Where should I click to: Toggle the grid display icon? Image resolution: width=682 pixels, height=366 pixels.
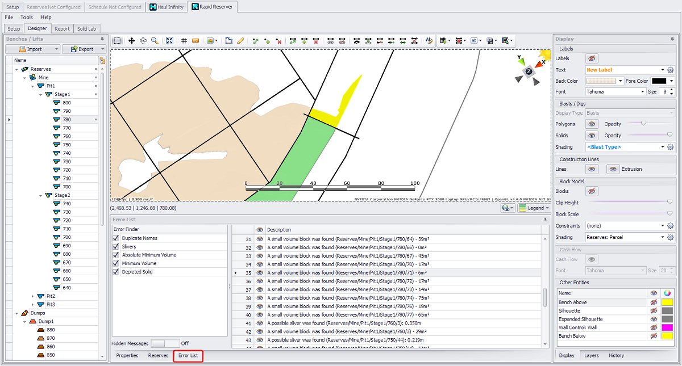[x=184, y=41]
